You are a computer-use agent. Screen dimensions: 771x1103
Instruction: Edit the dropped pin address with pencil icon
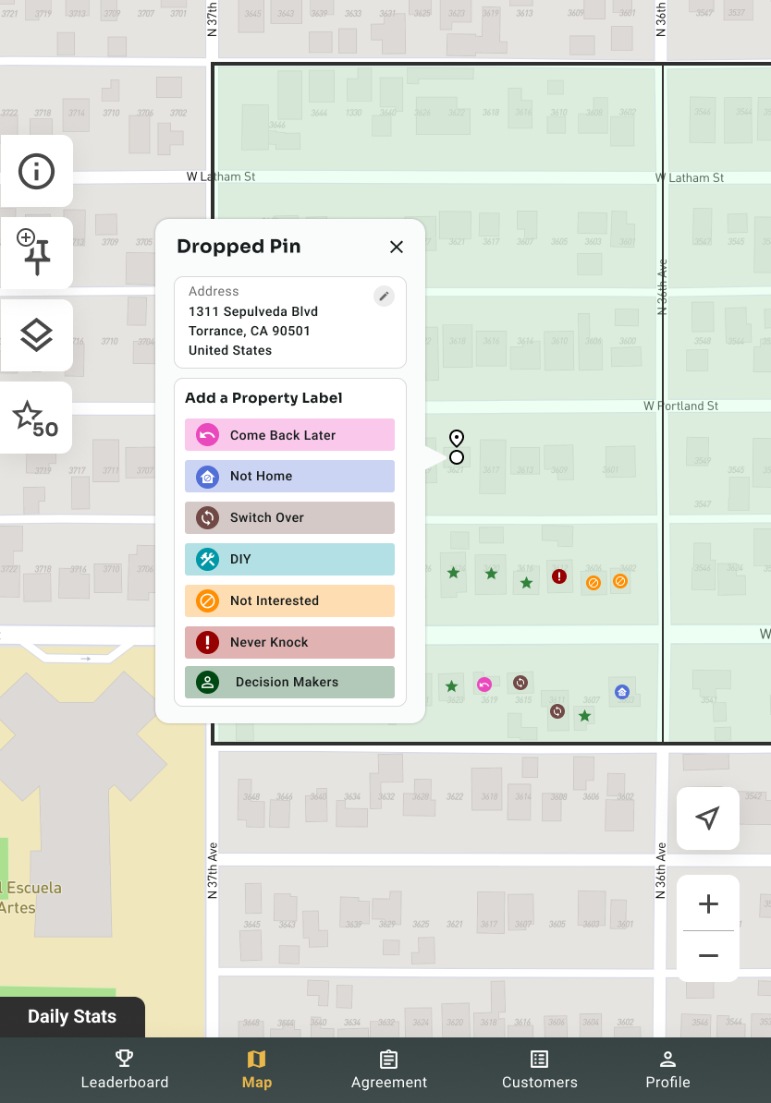pyautogui.click(x=384, y=296)
